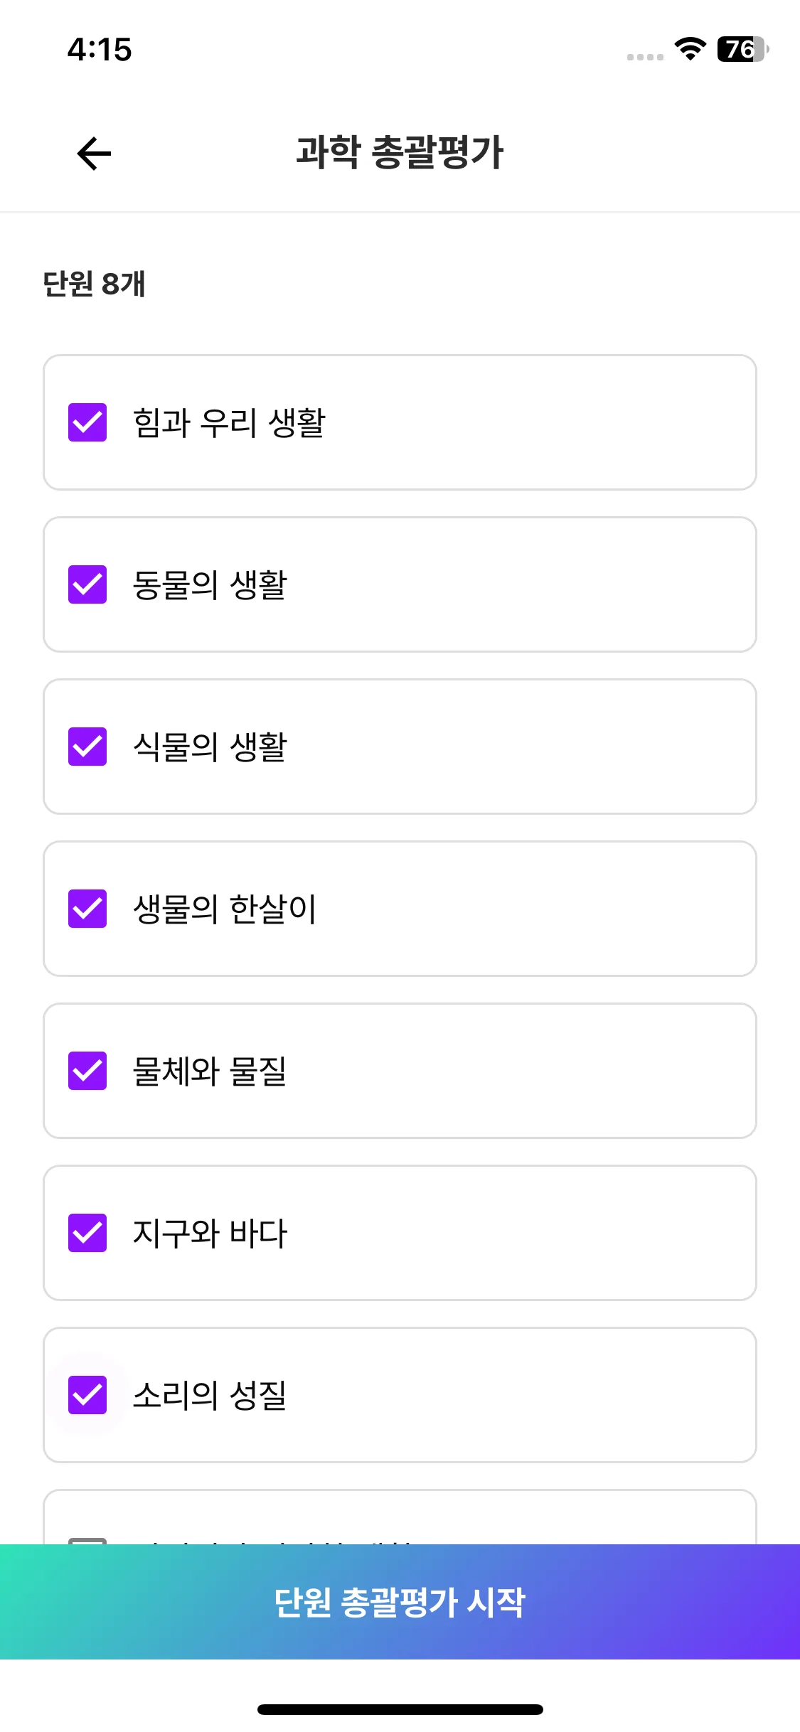Tap the 과학 총괄평가 page title
Viewport: 800px width, 1732px height.
point(400,153)
